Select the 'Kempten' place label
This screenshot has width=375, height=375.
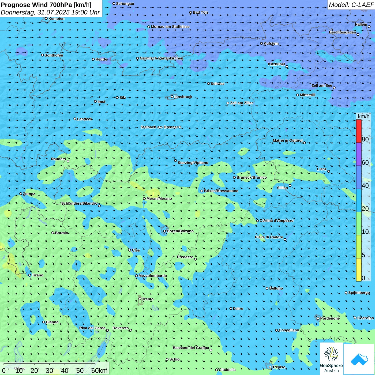pos(57,18)
